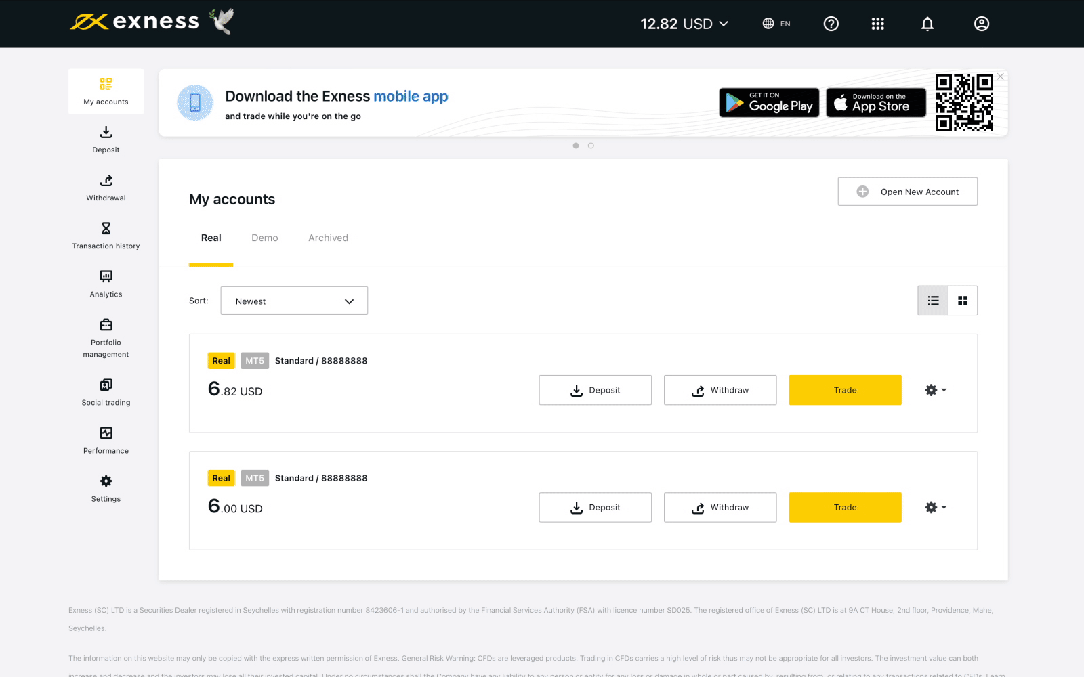Deposit into the 6.82 USD account
Screen dimensions: 1084x677
point(596,390)
